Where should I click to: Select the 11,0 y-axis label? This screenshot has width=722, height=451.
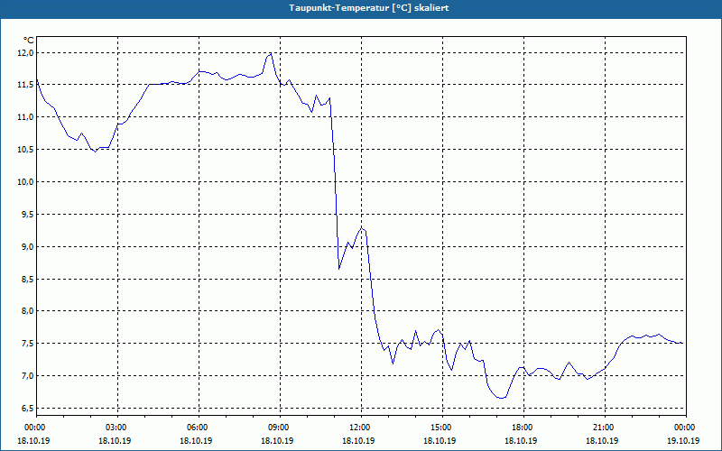(x=25, y=117)
